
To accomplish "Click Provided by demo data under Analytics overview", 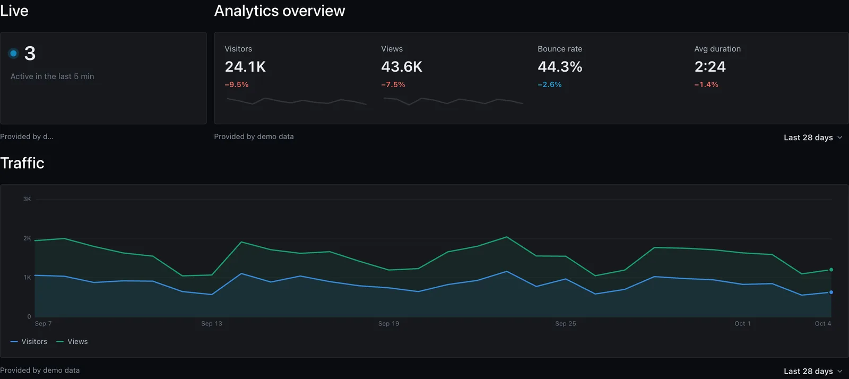I will (254, 136).
